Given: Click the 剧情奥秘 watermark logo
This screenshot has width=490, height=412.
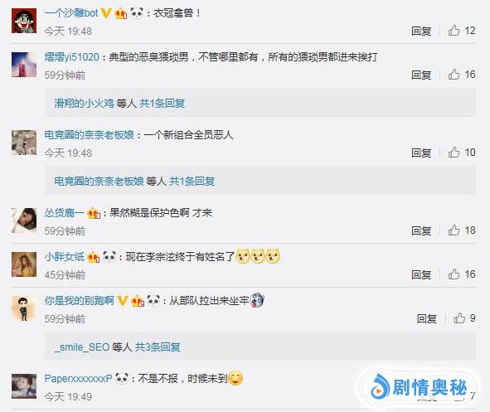Looking at the screenshot, I should 419,387.
